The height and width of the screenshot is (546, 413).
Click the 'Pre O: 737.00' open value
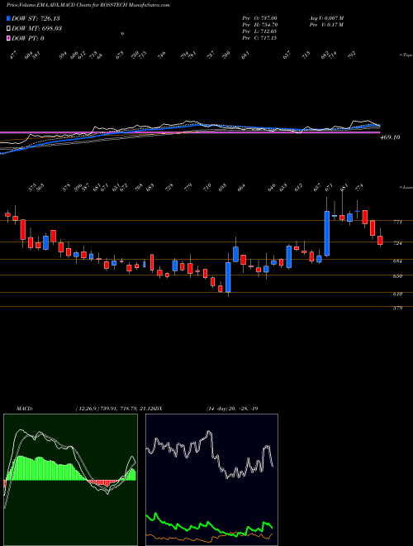(x=259, y=17)
